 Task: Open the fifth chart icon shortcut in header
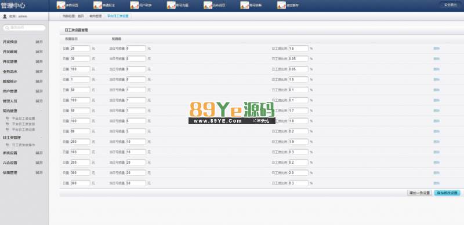pos(208,5)
